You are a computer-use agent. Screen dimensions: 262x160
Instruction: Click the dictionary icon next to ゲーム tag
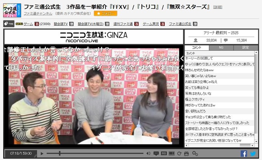point(36,24)
